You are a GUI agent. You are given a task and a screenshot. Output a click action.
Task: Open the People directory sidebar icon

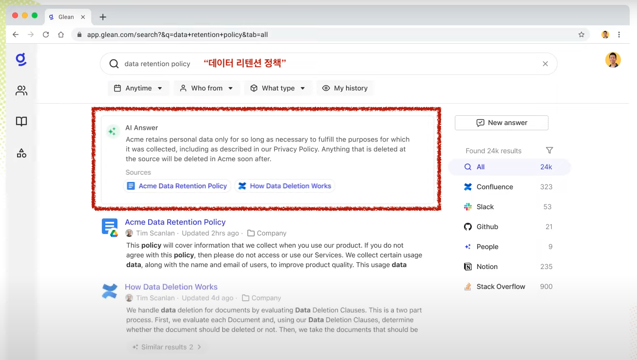(21, 90)
